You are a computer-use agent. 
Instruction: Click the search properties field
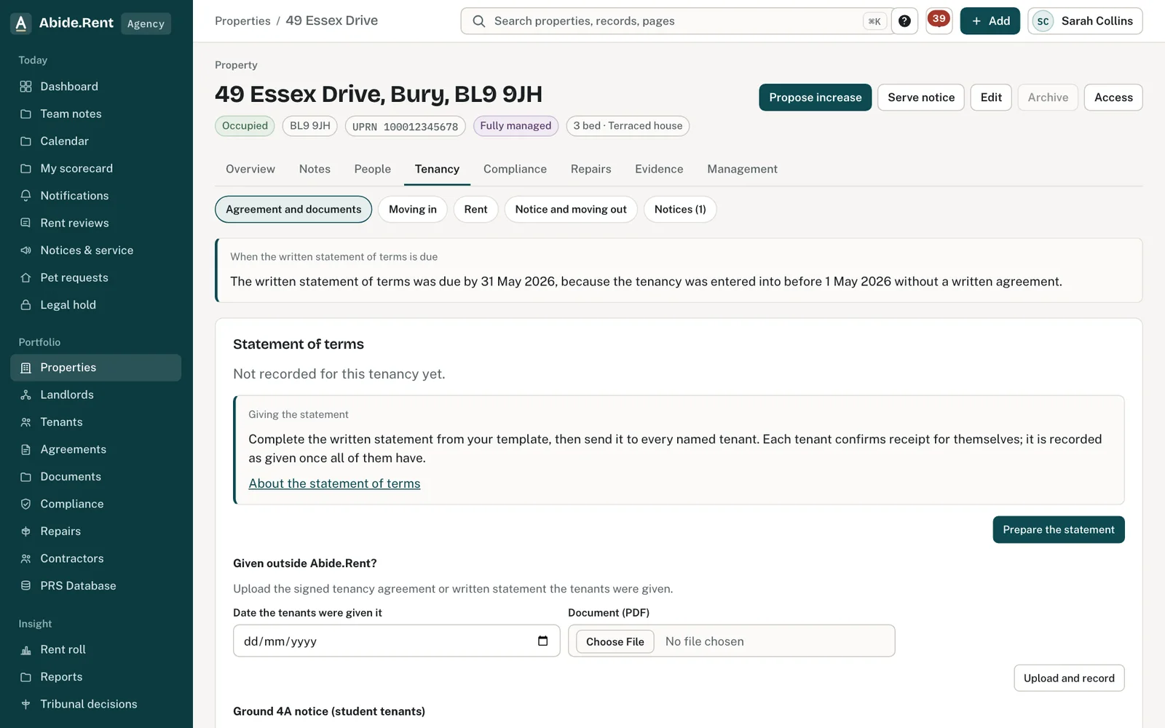(677, 21)
